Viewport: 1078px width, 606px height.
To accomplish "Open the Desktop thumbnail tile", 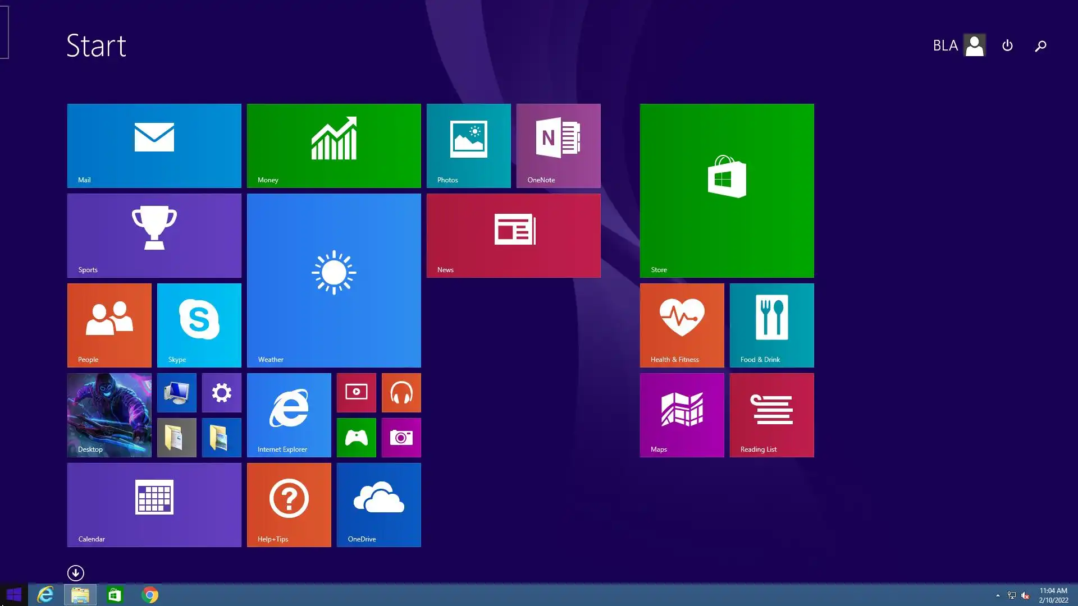I will click(x=109, y=415).
